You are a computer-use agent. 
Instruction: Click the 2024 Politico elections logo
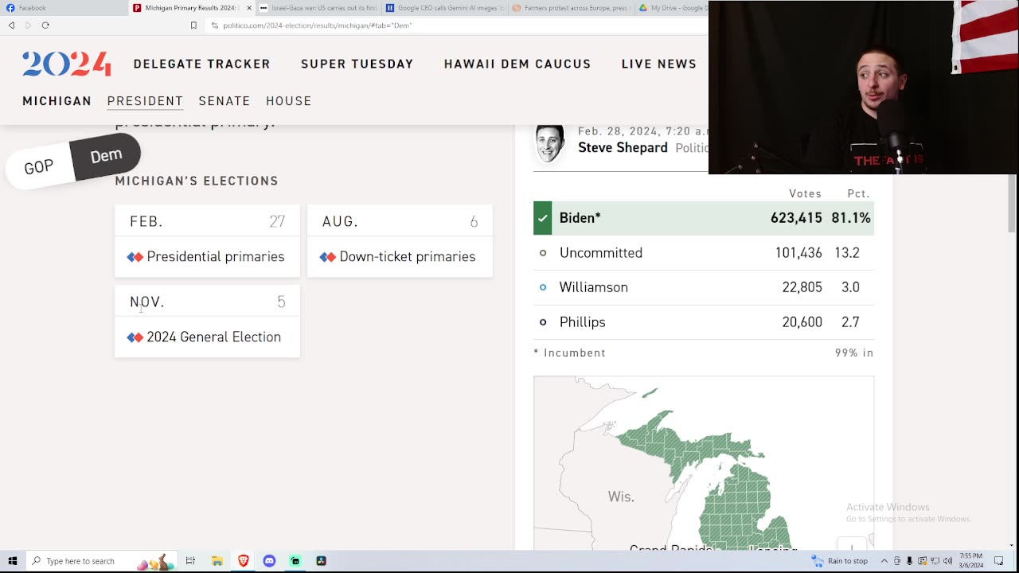click(x=67, y=64)
